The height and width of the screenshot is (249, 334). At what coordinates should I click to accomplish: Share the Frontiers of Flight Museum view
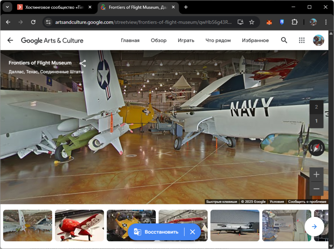coord(83,63)
